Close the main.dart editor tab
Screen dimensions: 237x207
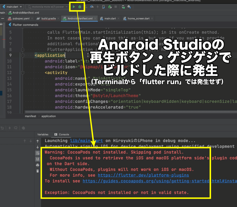click(118, 18)
